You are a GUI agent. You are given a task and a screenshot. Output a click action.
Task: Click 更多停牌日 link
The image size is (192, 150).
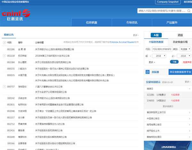[x=168, y=106]
